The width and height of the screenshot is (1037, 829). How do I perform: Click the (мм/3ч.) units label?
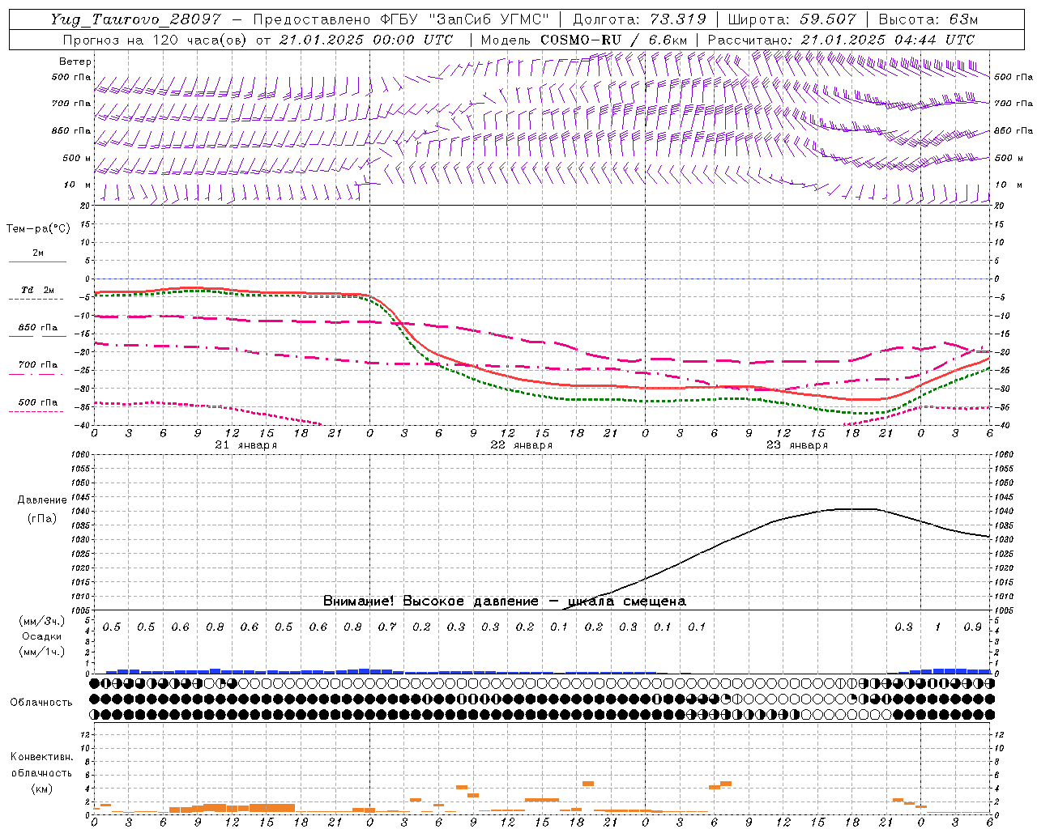(41, 621)
